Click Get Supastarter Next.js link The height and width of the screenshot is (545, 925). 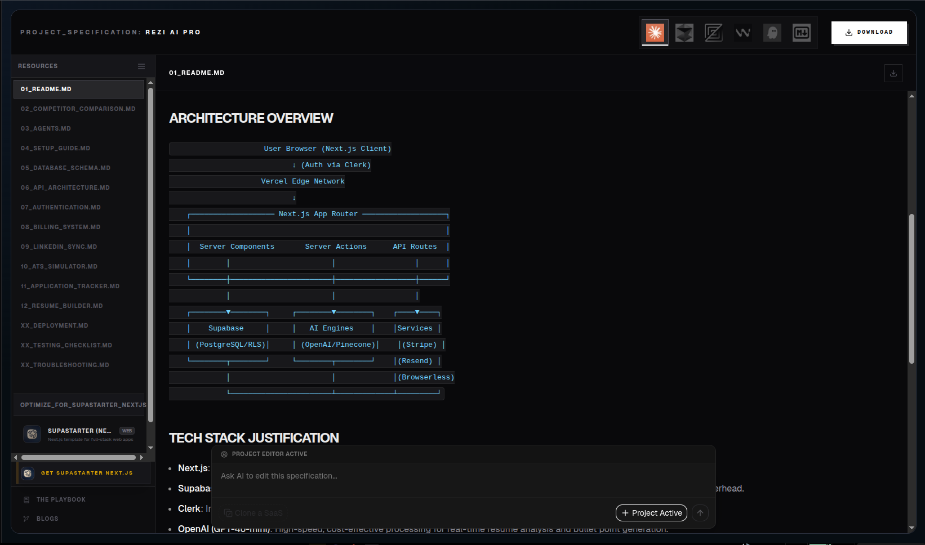pos(87,473)
